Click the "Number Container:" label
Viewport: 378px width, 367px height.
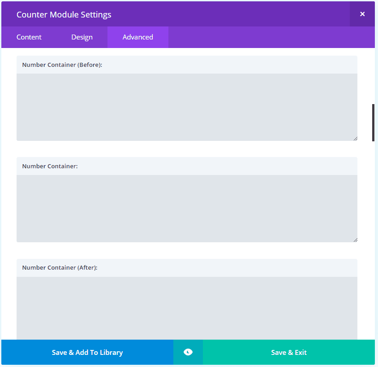click(50, 166)
